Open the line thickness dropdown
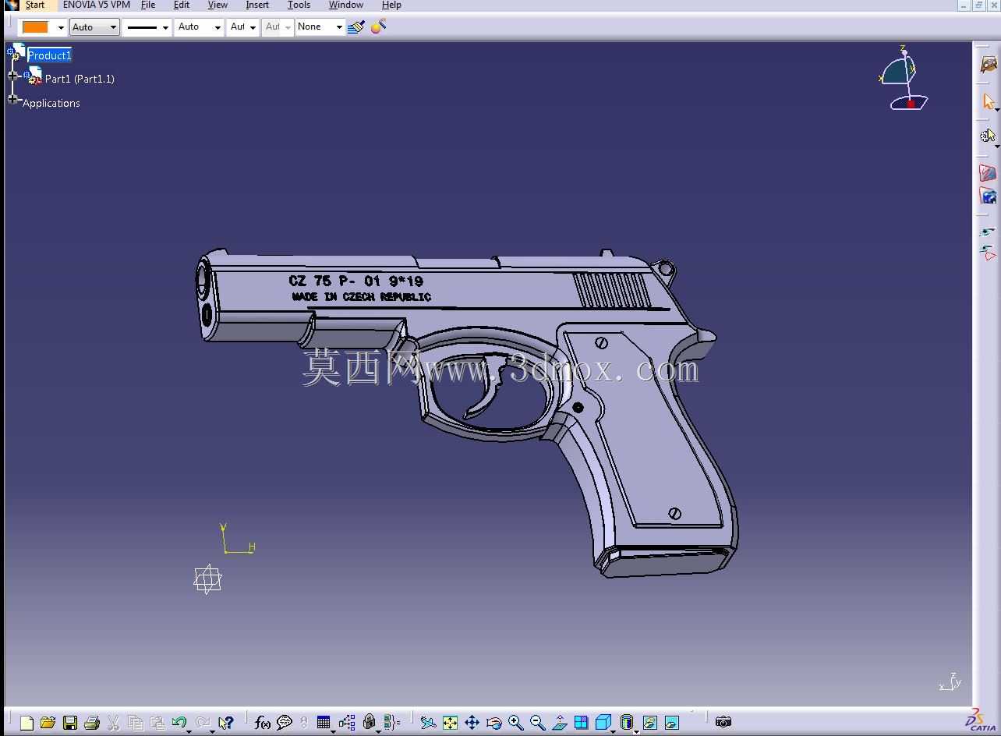This screenshot has width=1001, height=736. pyautogui.click(x=147, y=27)
